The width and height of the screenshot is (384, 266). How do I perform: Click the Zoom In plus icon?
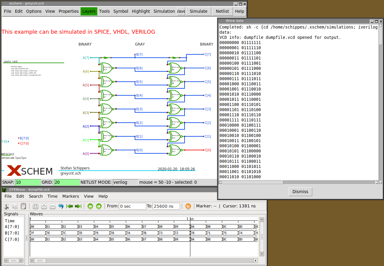(x=44, y=206)
